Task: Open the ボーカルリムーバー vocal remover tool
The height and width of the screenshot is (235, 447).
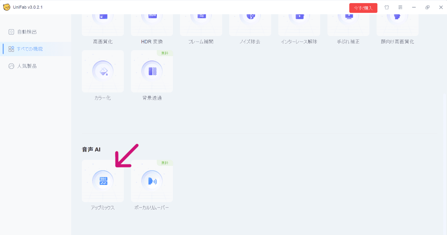Action: pyautogui.click(x=152, y=181)
